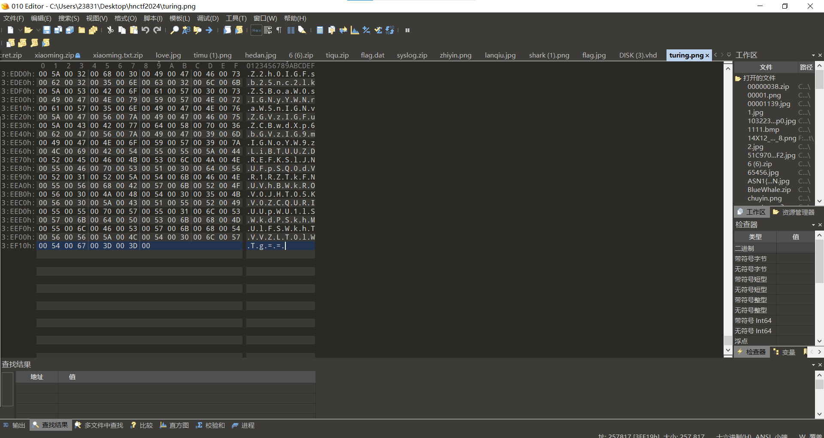Switch to the 资源管理器 panel tab
Screen dimensions: 824x438
coord(794,212)
